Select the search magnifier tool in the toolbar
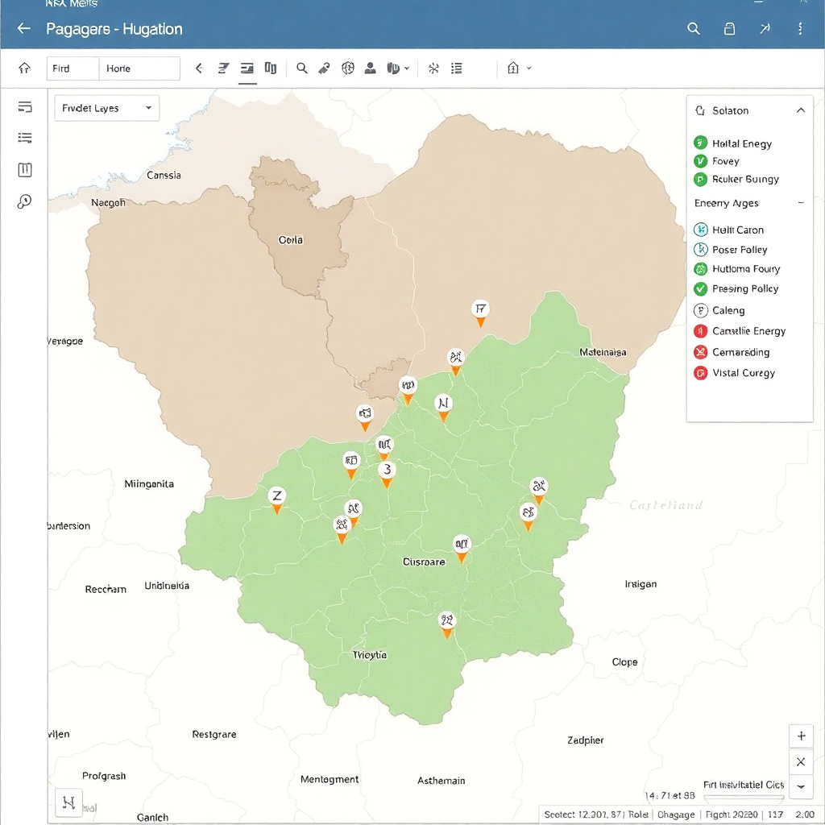 click(x=302, y=68)
